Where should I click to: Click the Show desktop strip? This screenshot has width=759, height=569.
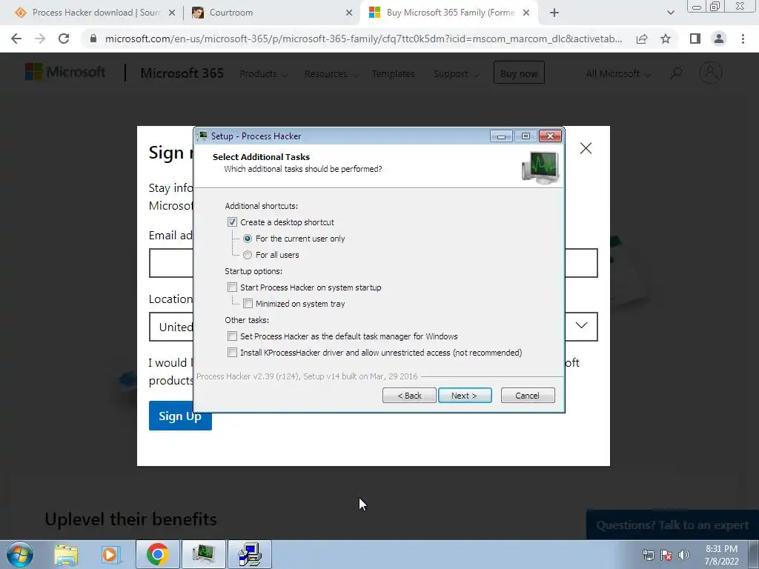coord(754,554)
